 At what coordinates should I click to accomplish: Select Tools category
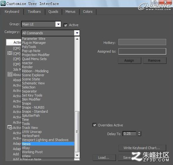pyautogui.click(x=48, y=124)
